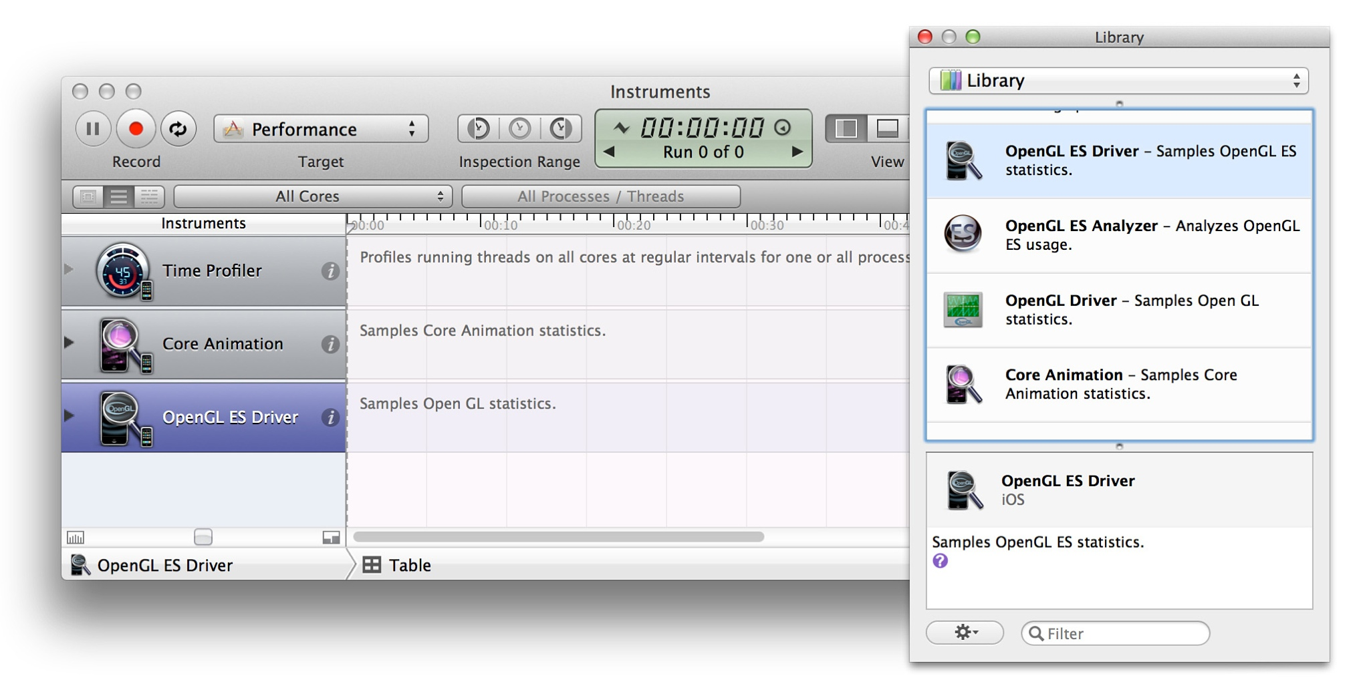Screen dimensions: 1365x700
Task: Switch to CPU strategy view
Action: coord(88,196)
